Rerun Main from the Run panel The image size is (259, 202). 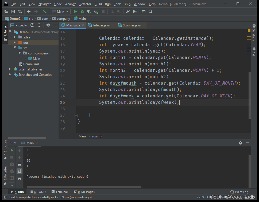click(x=12, y=150)
